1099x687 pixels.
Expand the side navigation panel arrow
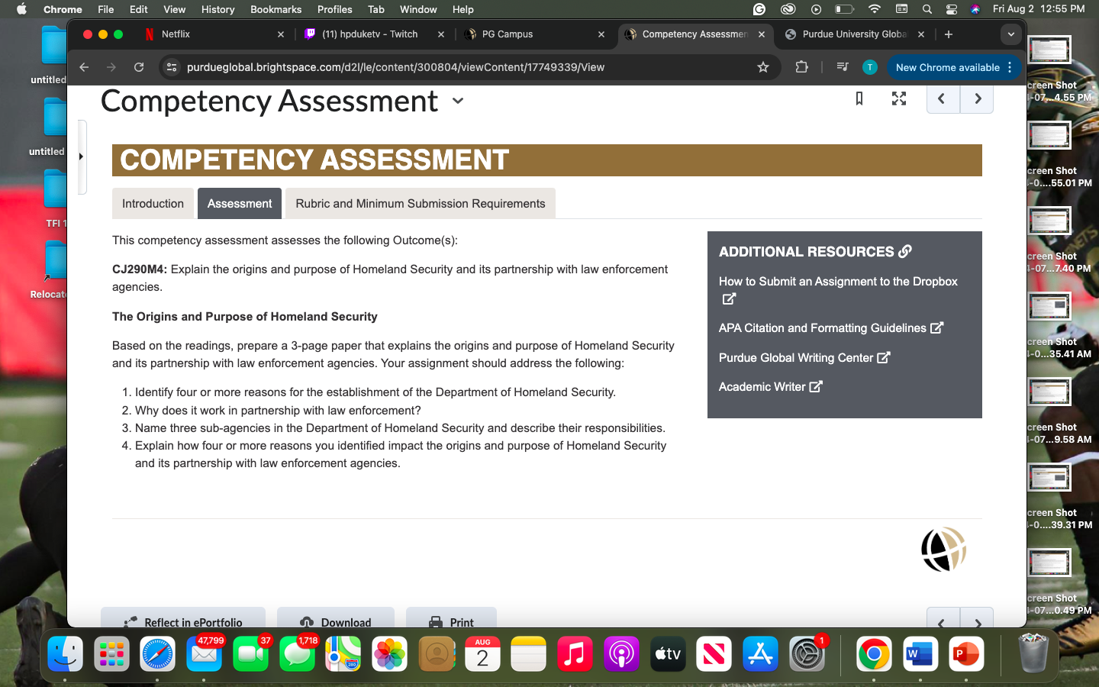point(82,156)
